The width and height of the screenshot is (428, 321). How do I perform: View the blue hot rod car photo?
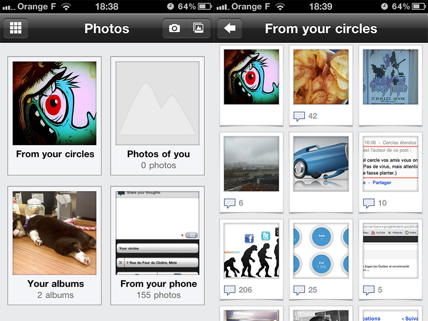click(x=321, y=164)
